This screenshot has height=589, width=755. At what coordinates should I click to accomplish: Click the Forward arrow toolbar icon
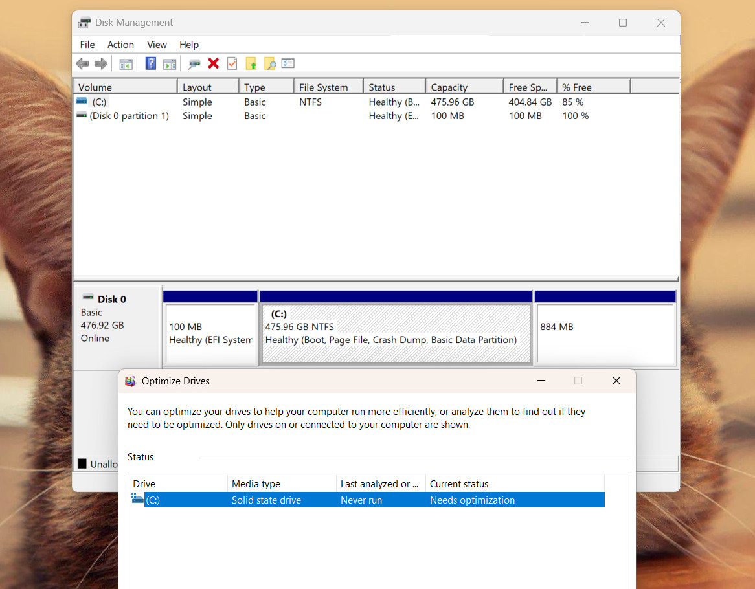100,63
